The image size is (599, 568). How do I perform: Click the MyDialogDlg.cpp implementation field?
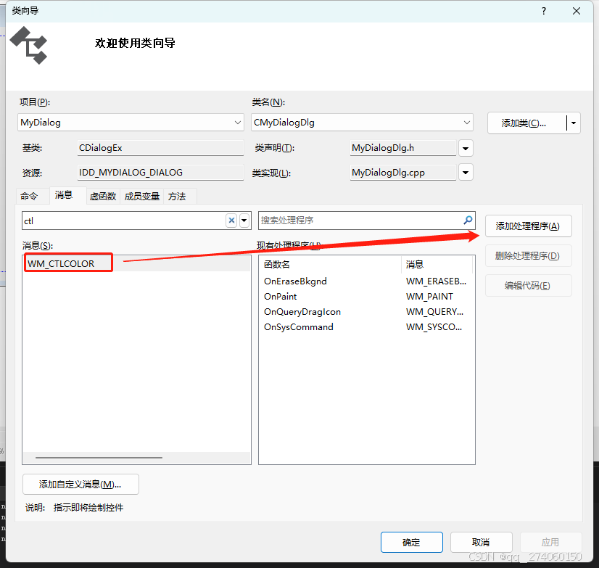[x=403, y=173]
